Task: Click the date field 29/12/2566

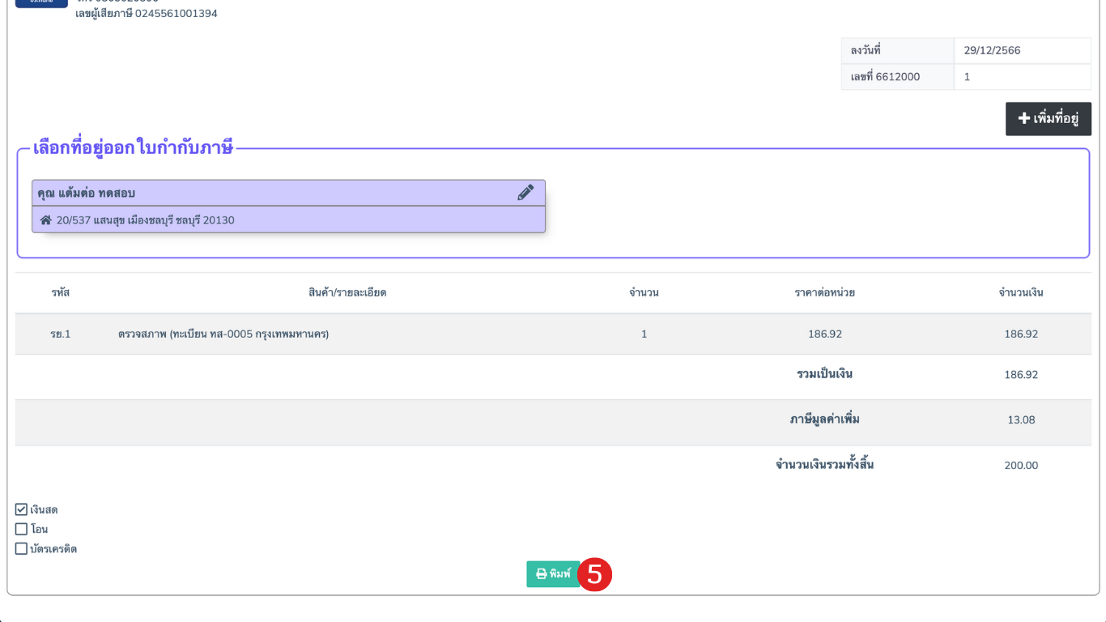Action: coord(1023,50)
